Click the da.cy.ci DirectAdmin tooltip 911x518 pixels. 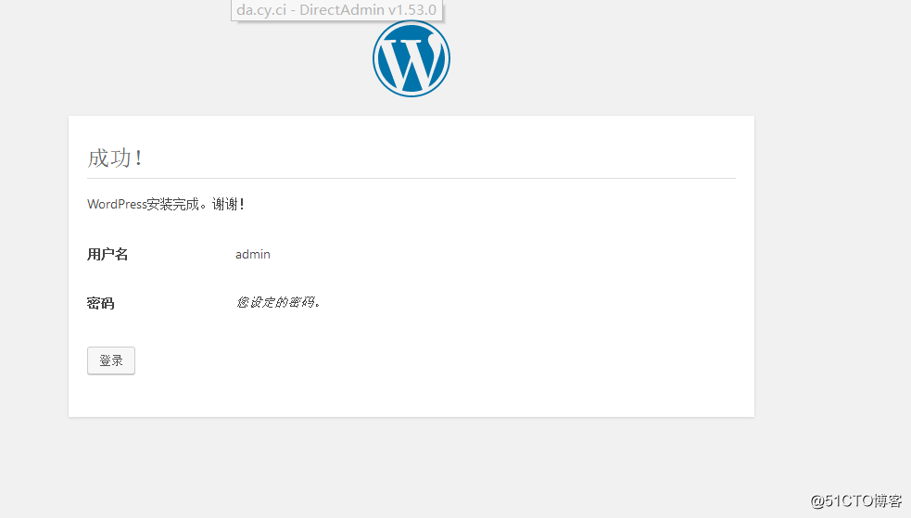(x=336, y=10)
